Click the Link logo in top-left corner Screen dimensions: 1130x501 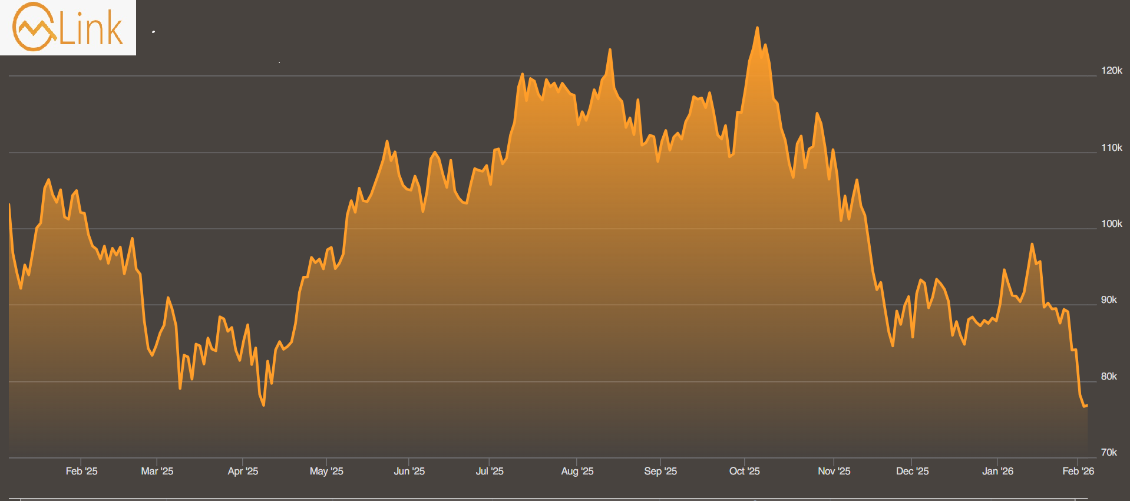pos(68,28)
